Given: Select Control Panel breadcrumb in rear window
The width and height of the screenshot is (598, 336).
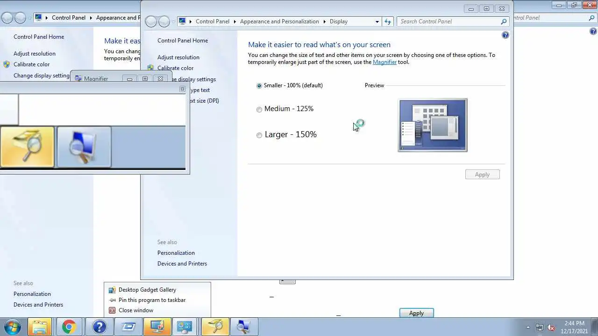Looking at the screenshot, I should click(x=69, y=18).
